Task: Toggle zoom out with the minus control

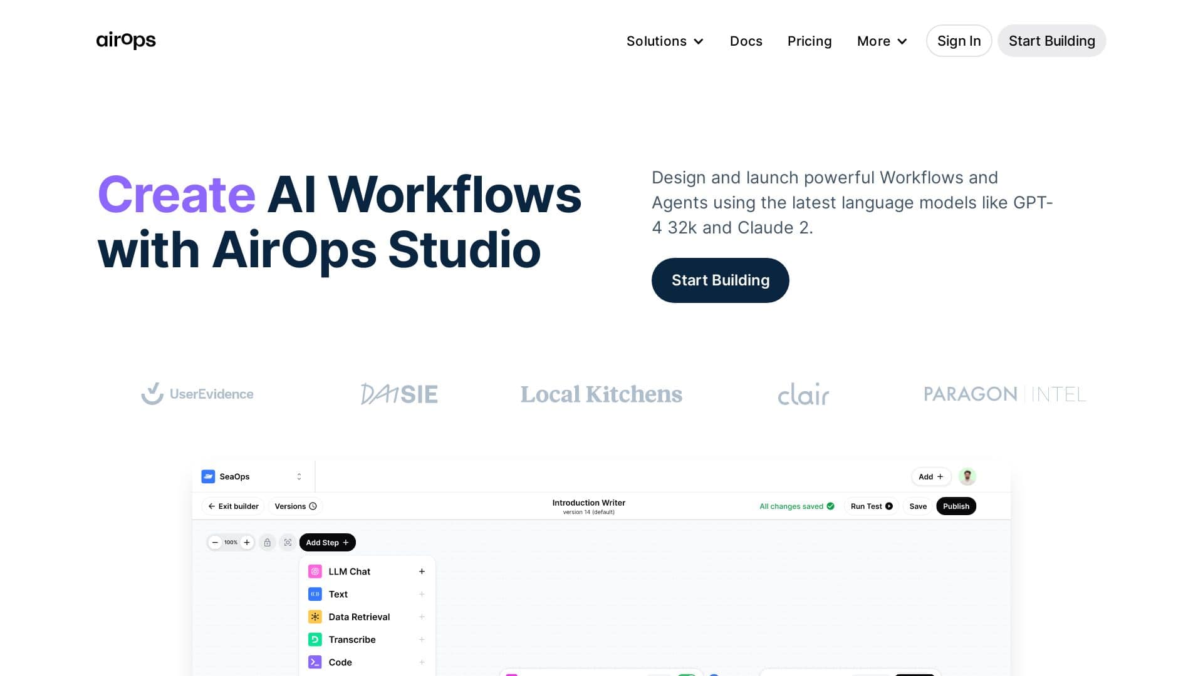Action: [x=215, y=542]
